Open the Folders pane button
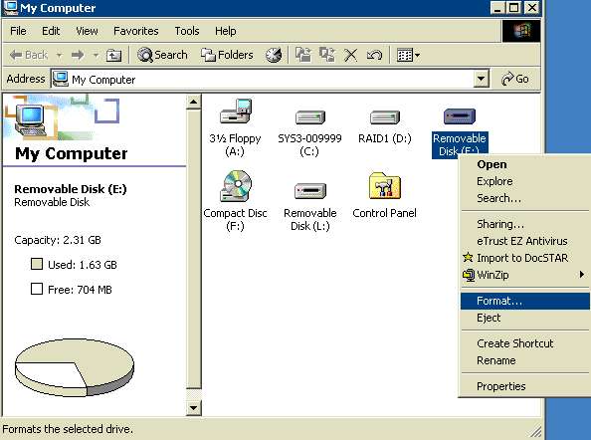The image size is (591, 440). [x=227, y=55]
